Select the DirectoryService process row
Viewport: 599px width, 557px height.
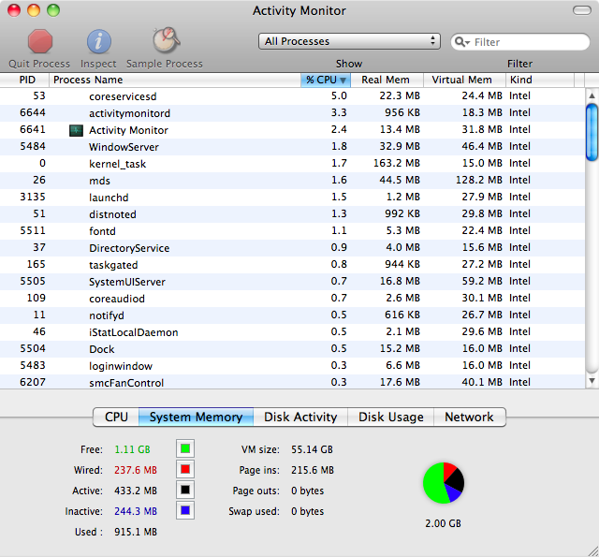[292, 248]
